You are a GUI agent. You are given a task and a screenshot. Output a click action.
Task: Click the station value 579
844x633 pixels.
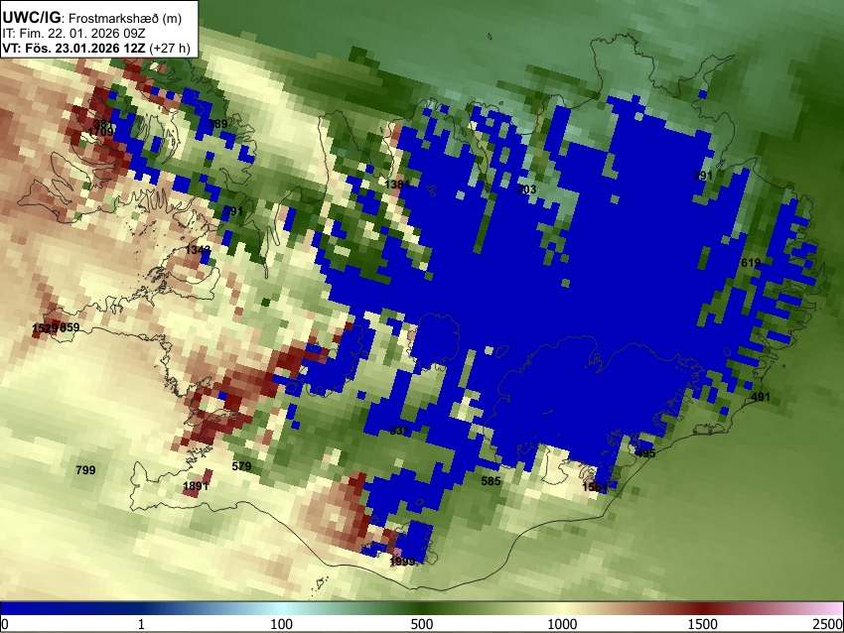241,465
